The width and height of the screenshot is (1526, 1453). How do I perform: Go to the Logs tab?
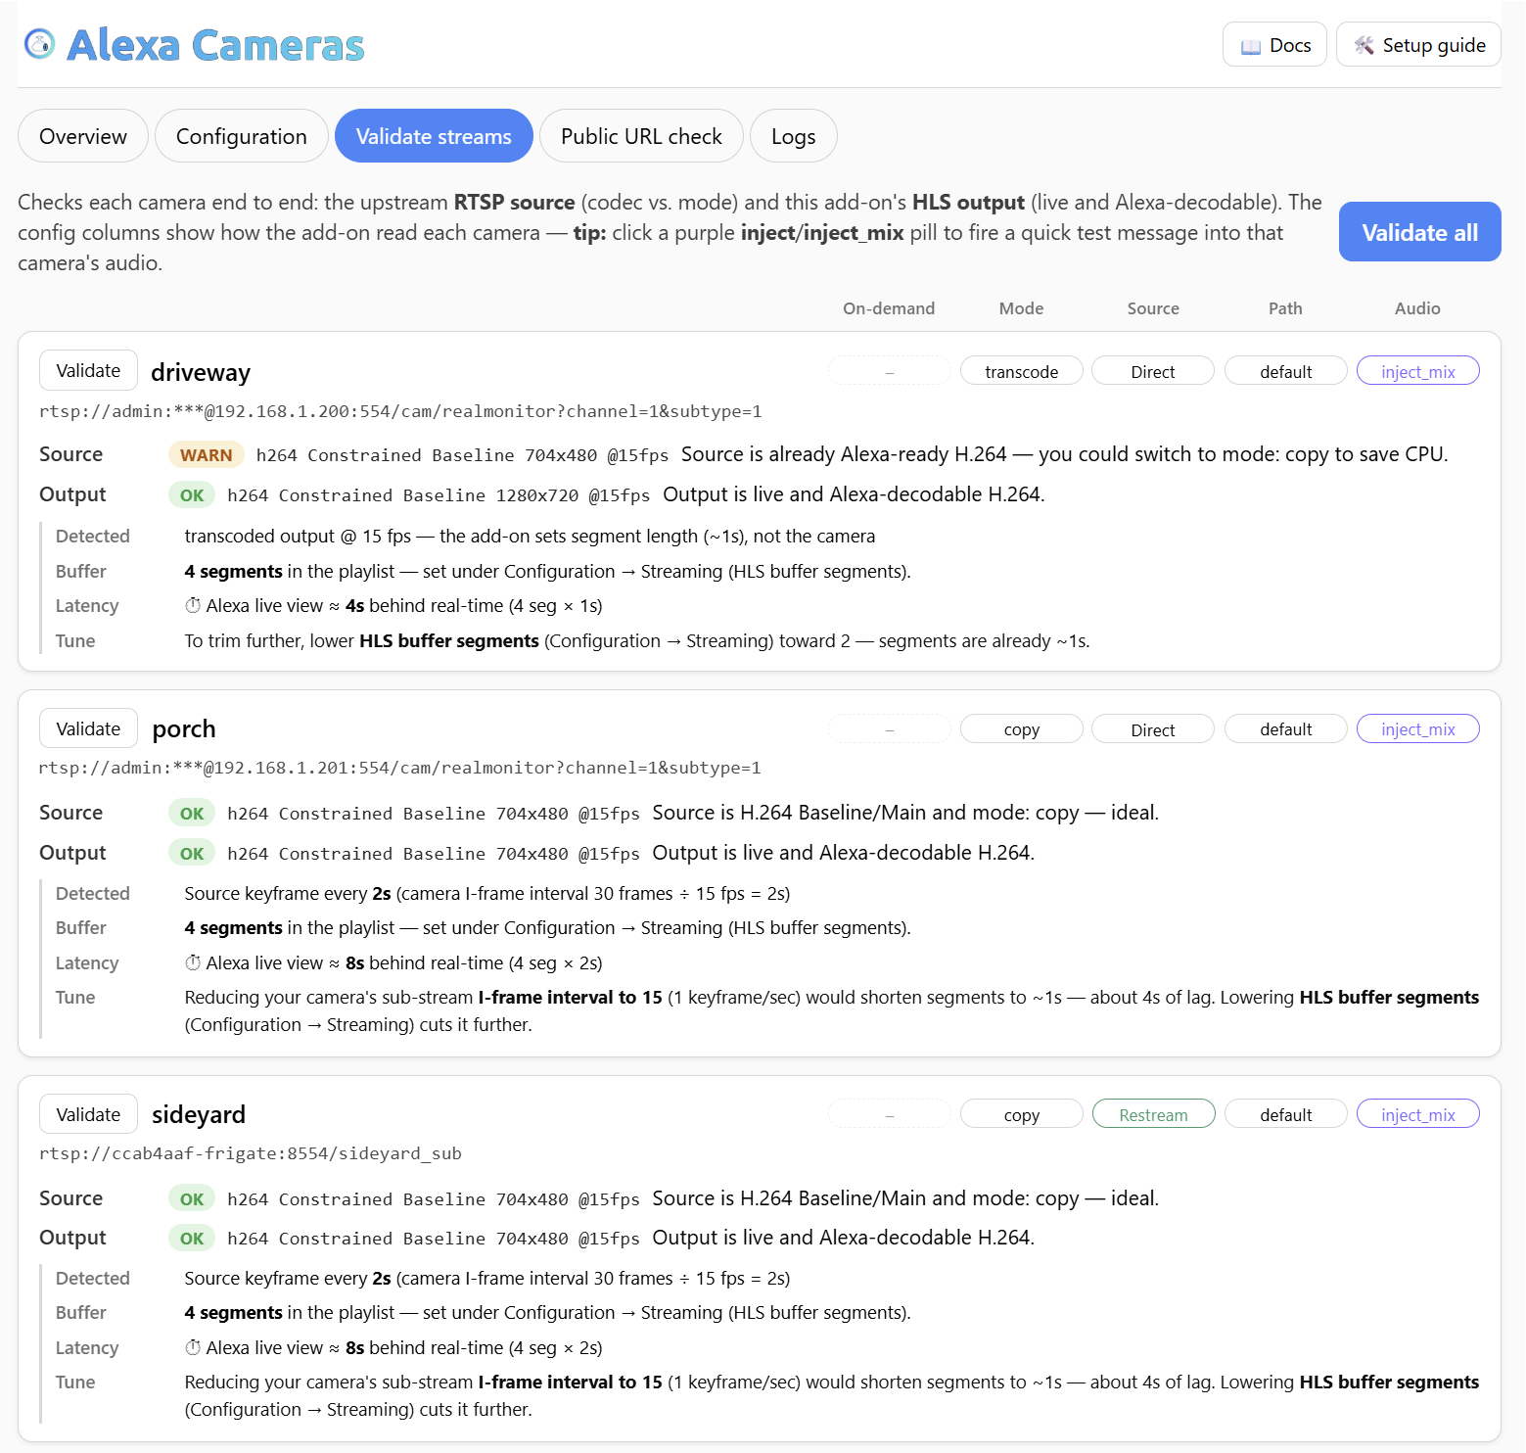(793, 136)
